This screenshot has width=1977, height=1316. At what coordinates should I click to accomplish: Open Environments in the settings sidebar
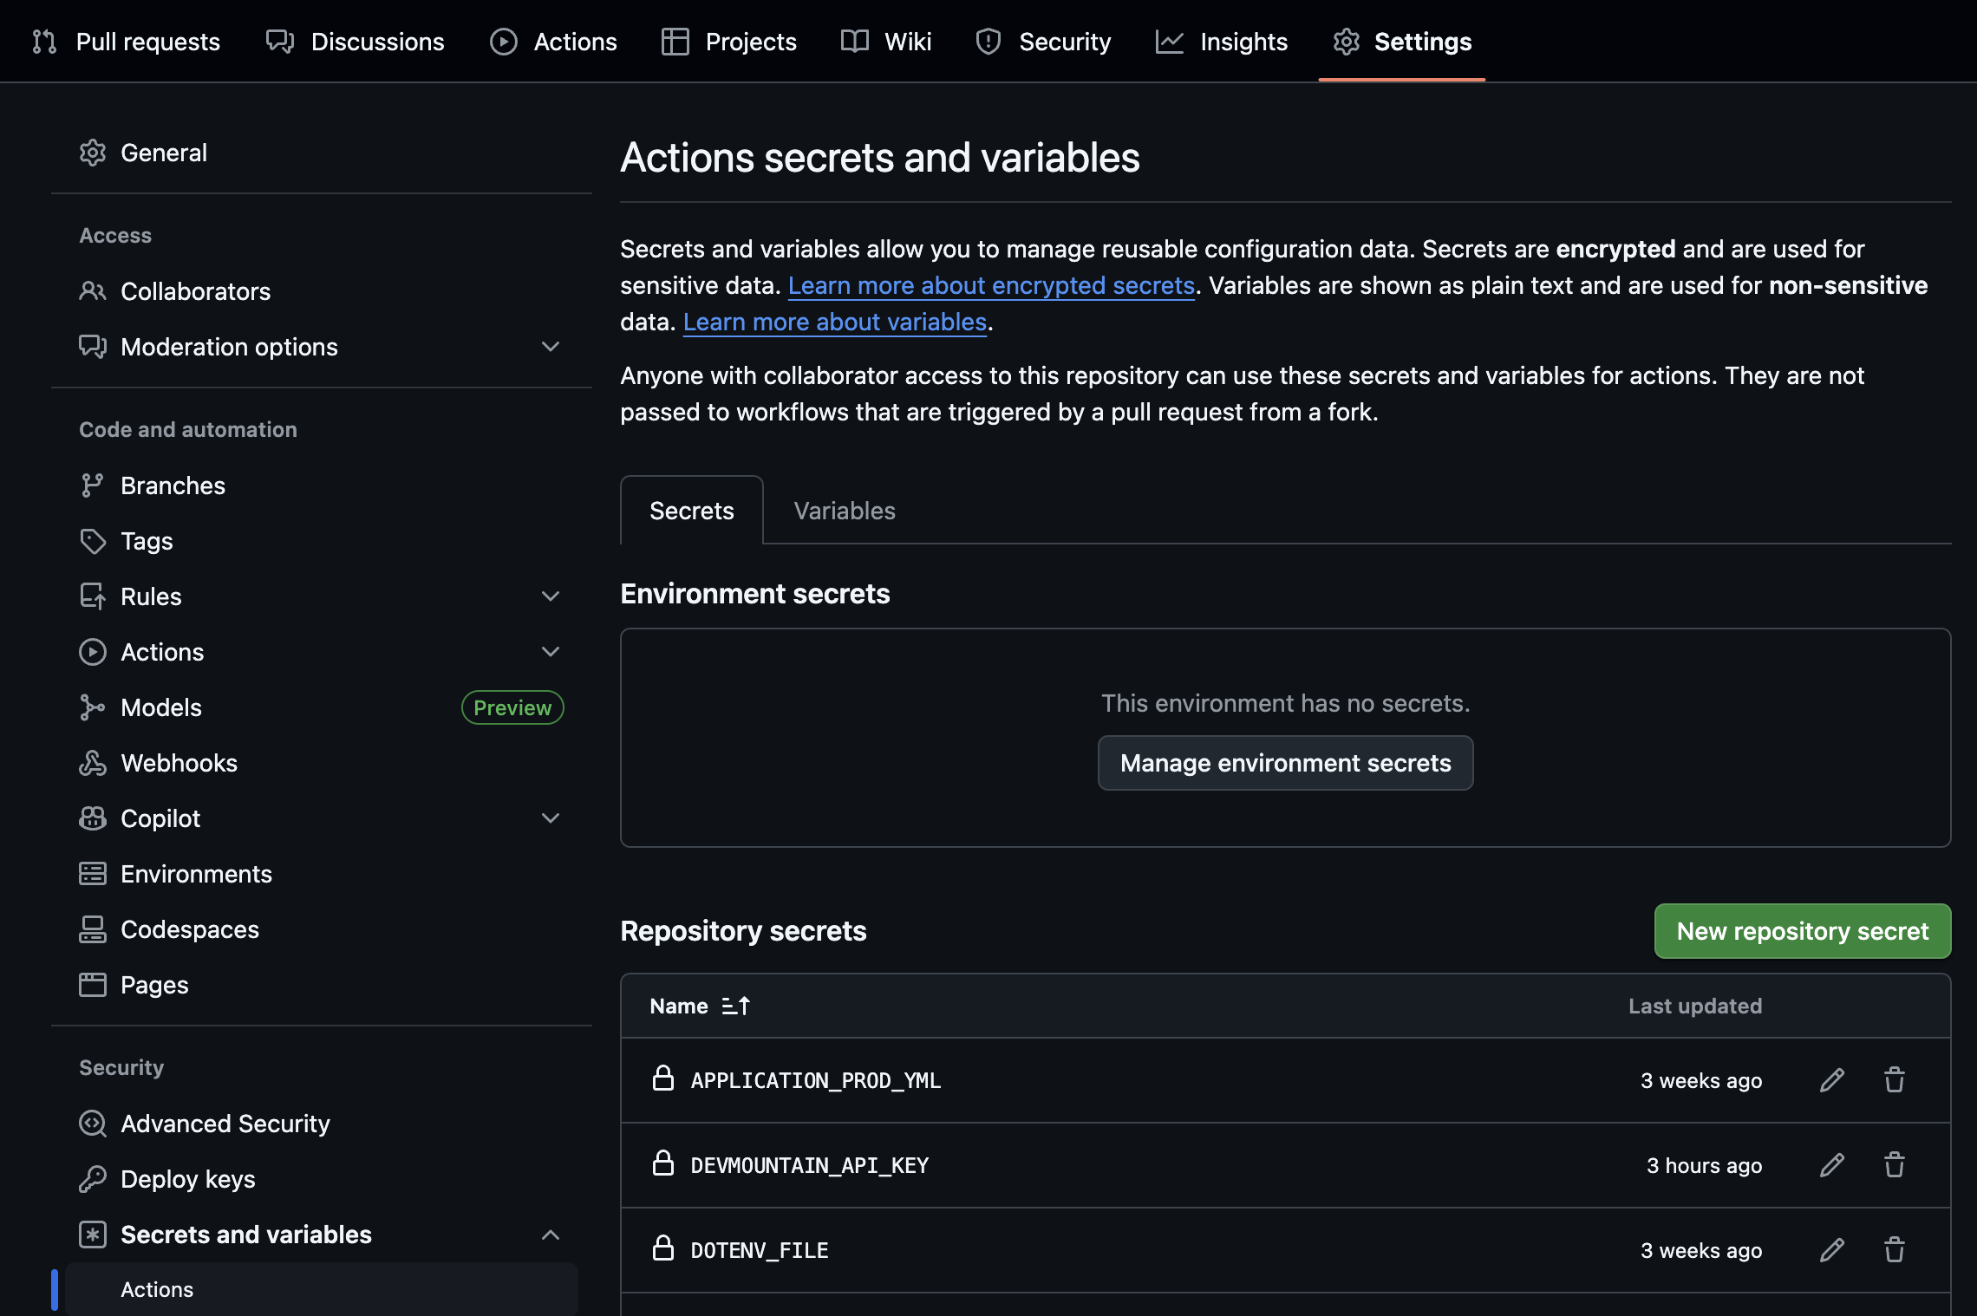(x=196, y=874)
